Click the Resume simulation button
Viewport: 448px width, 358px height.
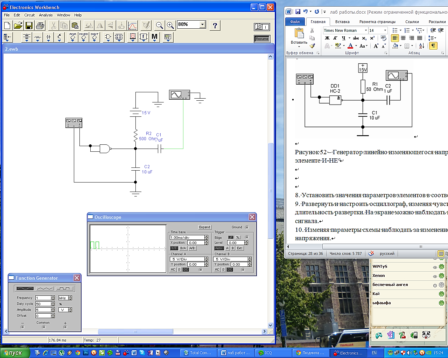click(262, 39)
